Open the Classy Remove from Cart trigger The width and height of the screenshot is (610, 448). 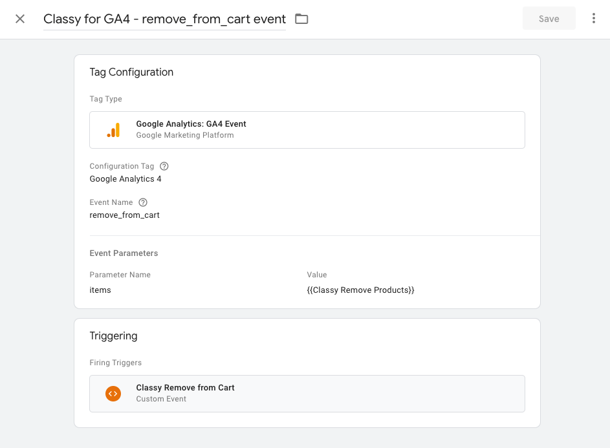(307, 394)
